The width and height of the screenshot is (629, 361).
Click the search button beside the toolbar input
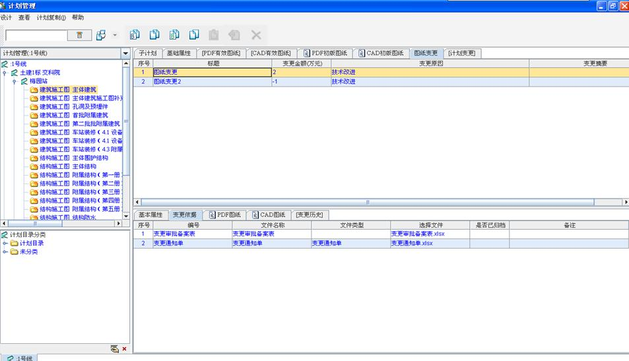(x=79, y=35)
